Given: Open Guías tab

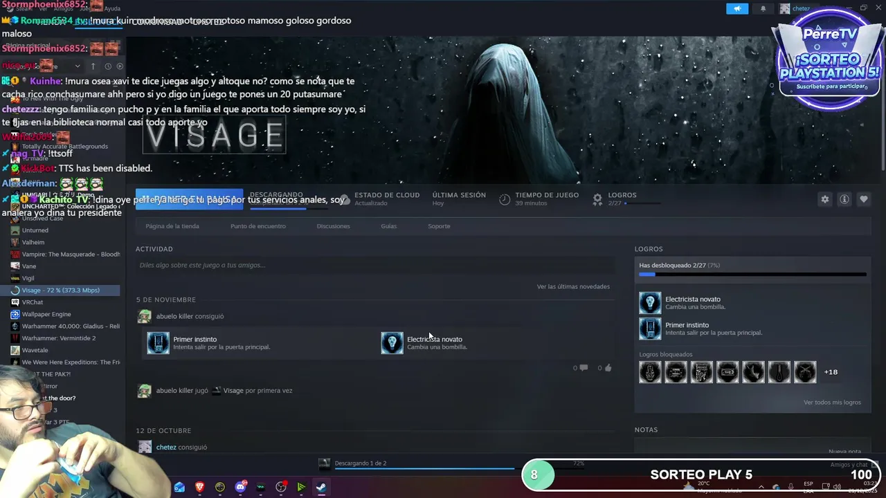Looking at the screenshot, I should click(x=389, y=226).
